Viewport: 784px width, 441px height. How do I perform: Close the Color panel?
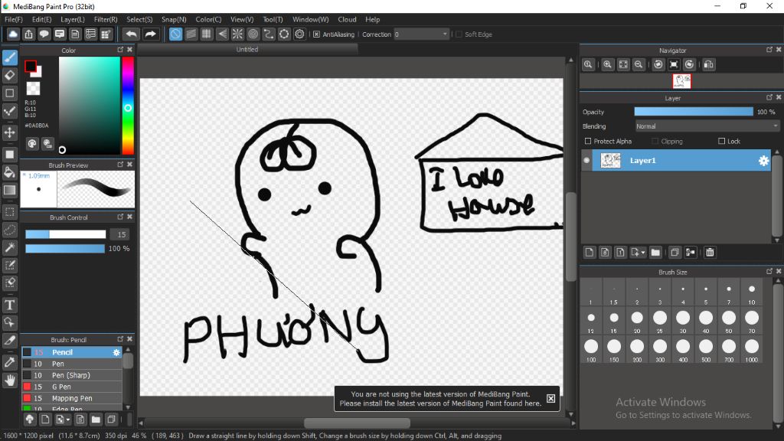click(x=130, y=50)
